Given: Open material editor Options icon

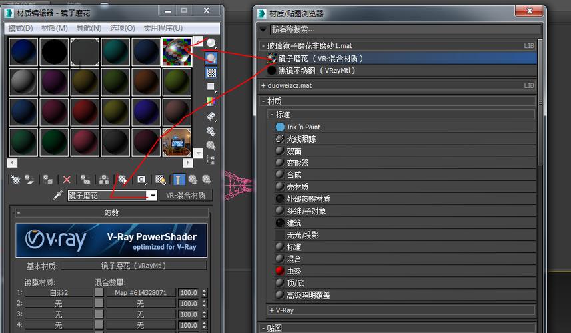Looking at the screenshot, I should [x=211, y=131].
